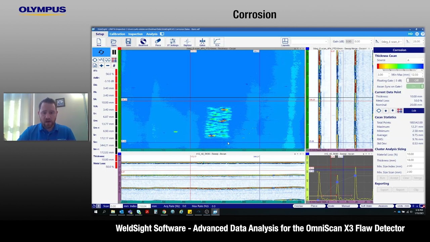Click the Scan position field in status bar

tap(116, 206)
